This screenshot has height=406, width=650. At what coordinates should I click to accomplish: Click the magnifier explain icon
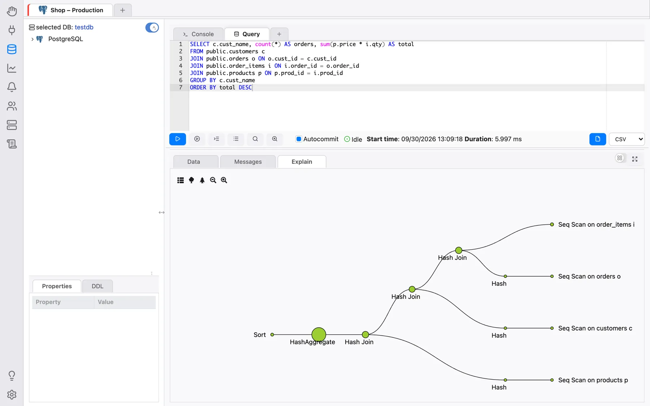(255, 139)
